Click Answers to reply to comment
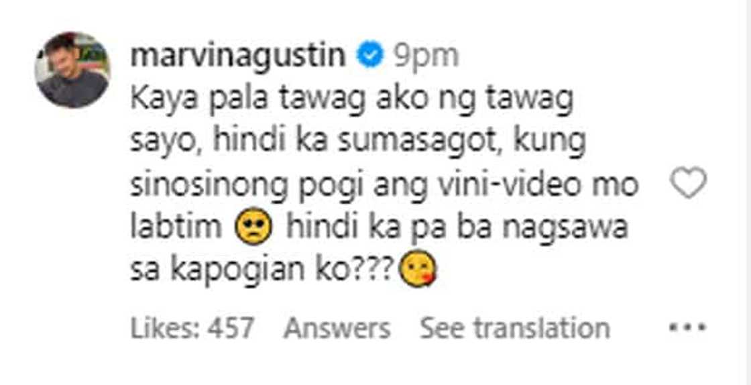Viewport: 751px width, 385px height. tap(337, 329)
